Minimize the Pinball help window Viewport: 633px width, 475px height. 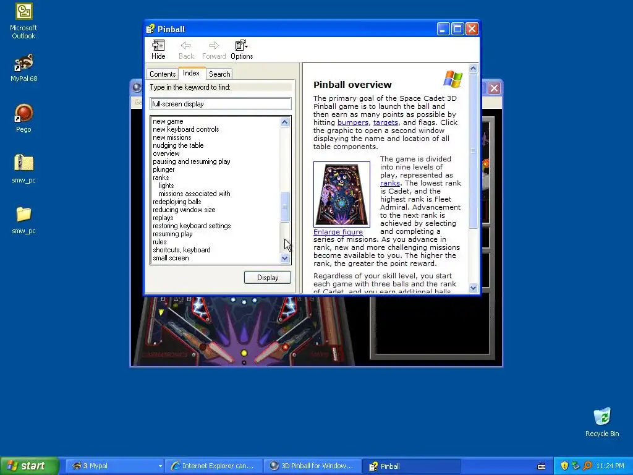coord(443,29)
